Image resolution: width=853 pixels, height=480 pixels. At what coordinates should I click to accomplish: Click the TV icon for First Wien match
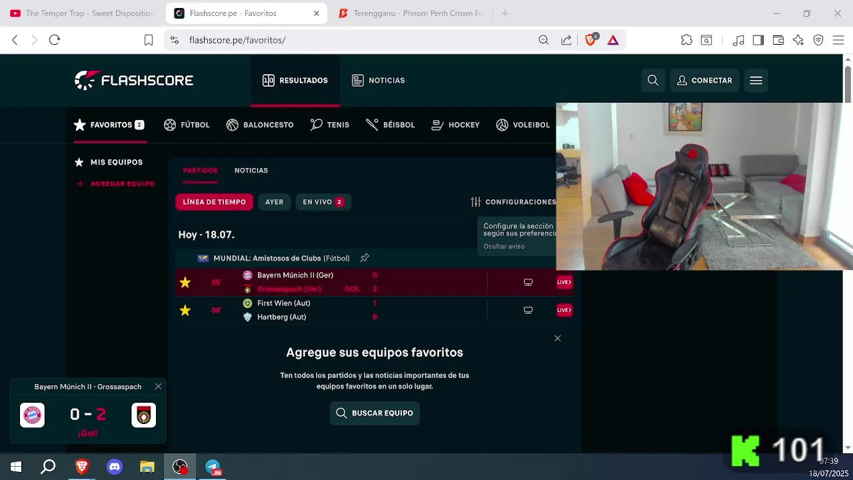pyautogui.click(x=528, y=310)
